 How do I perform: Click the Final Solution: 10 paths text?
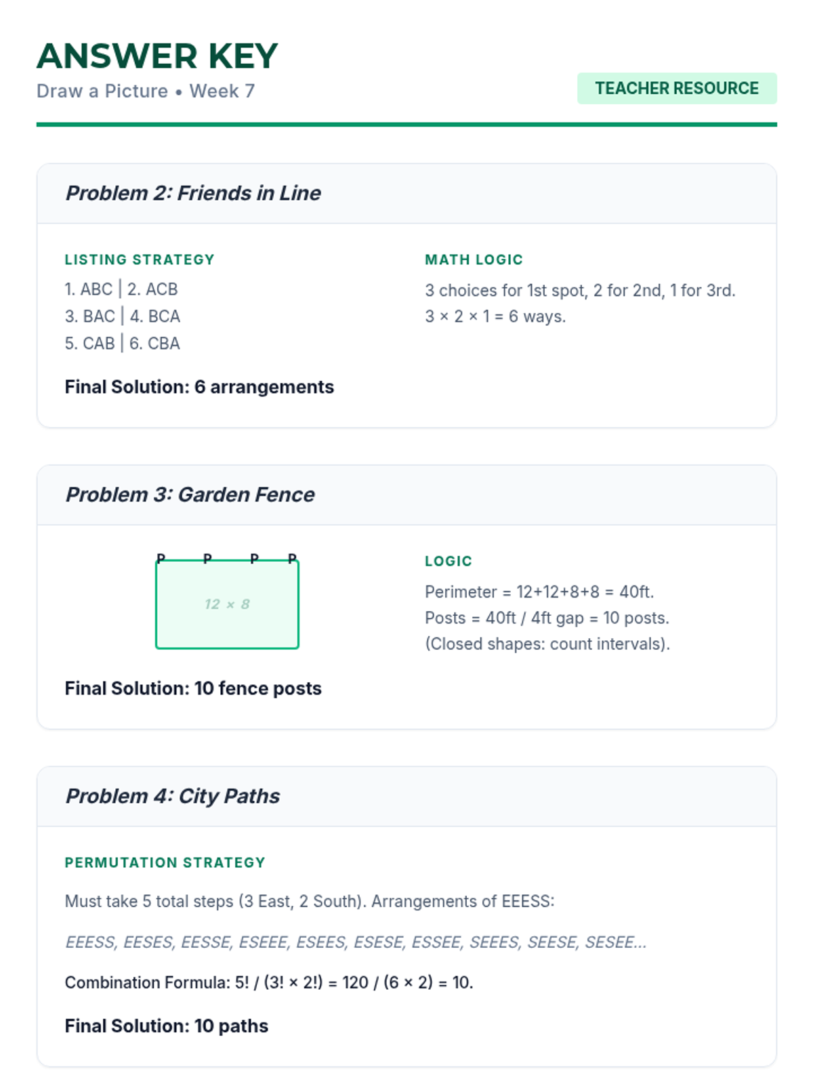click(167, 1026)
